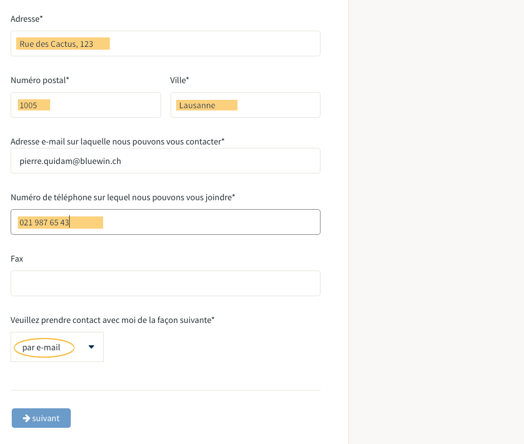524x444 pixels.
Task: Click the telephone number label text
Action: point(123,197)
